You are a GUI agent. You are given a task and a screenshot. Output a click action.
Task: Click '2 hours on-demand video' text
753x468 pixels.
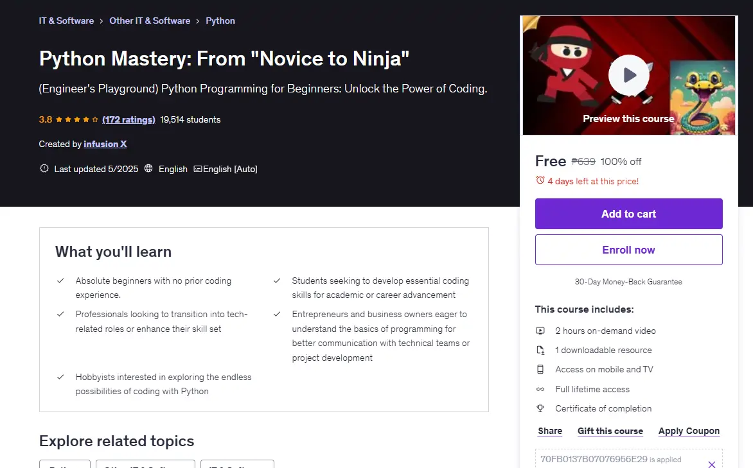tap(605, 331)
